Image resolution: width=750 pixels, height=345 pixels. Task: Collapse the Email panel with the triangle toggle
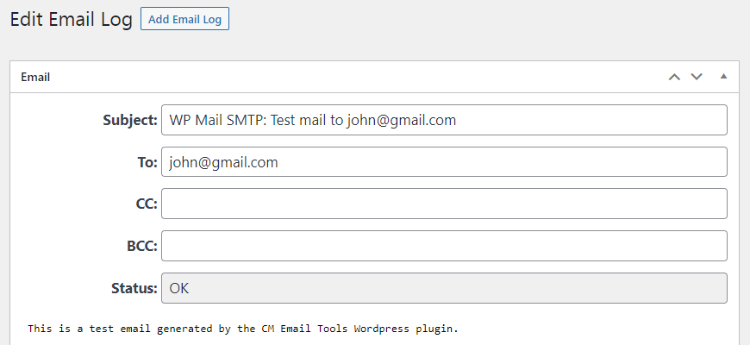click(x=723, y=77)
